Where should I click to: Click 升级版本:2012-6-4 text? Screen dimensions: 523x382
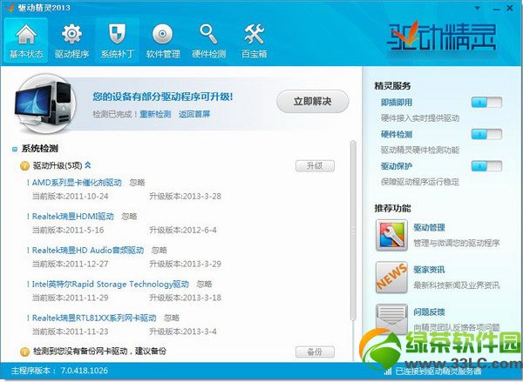tap(183, 230)
